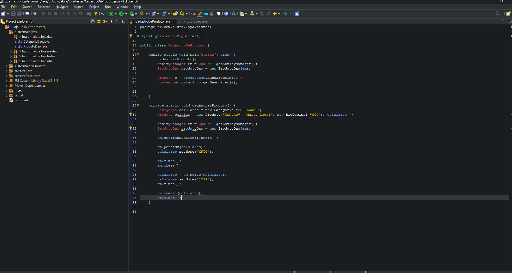Click the Forward navigation arrow
512x273 pixels.
[285, 14]
